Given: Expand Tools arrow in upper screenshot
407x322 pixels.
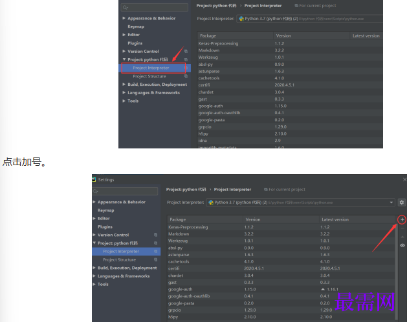Looking at the screenshot, I should (x=124, y=101).
